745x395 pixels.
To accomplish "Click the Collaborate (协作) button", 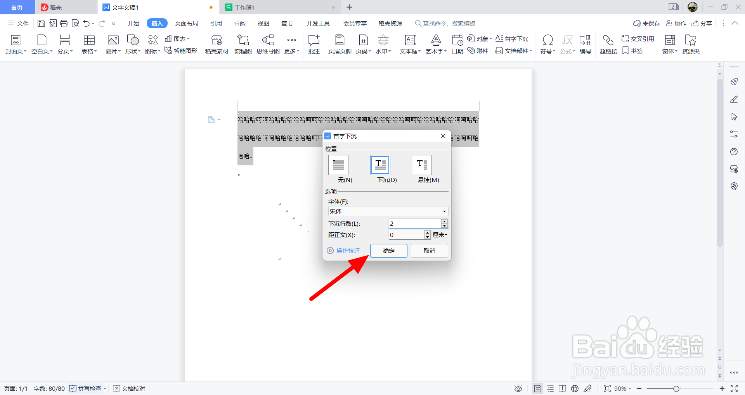I will 676,23.
